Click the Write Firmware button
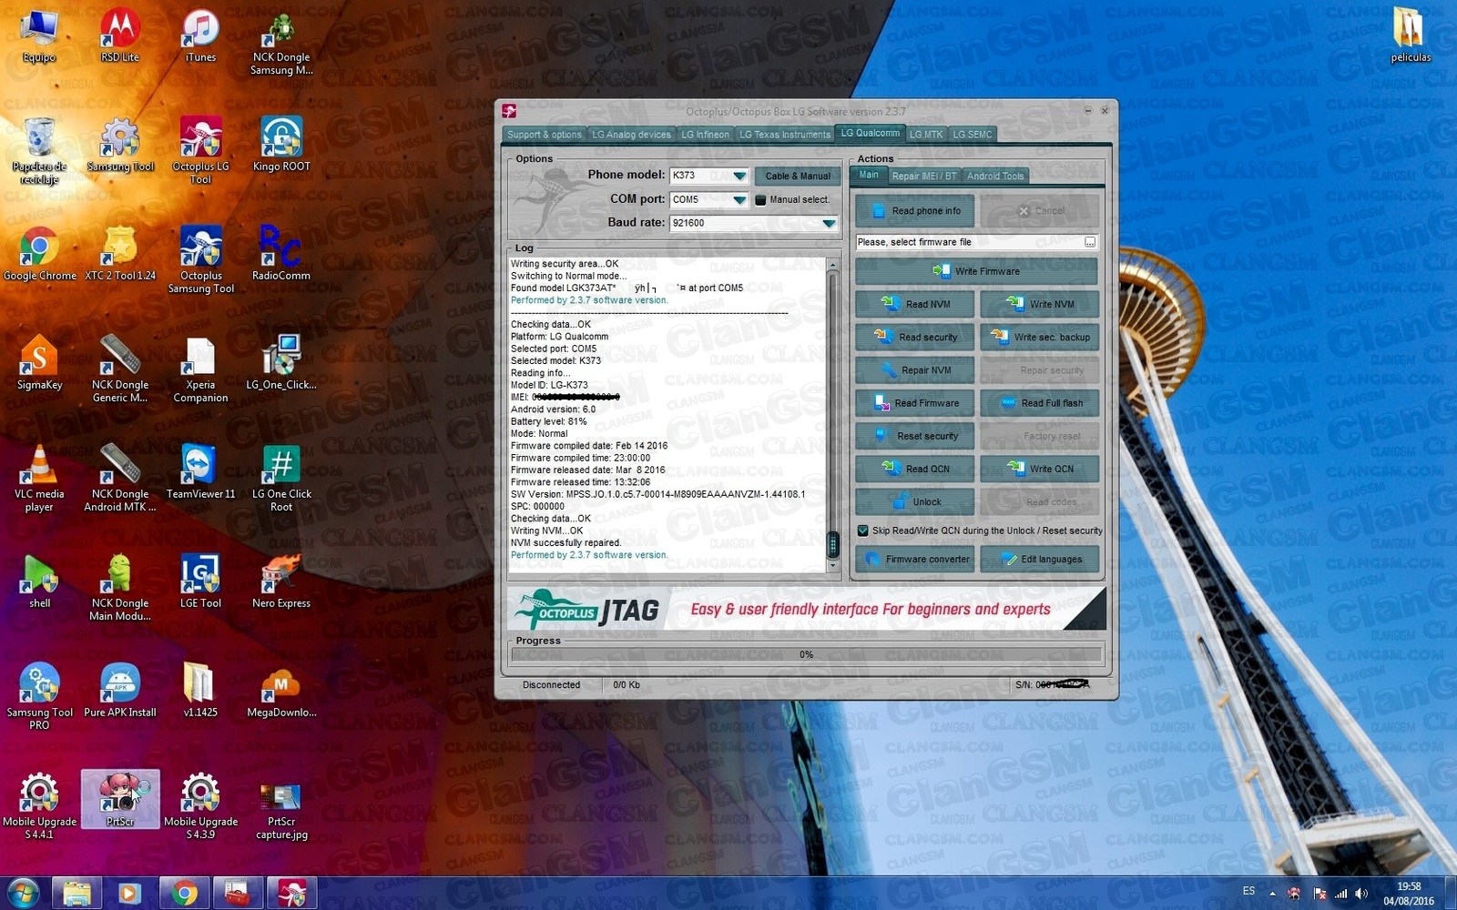The image size is (1457, 910). (x=976, y=271)
